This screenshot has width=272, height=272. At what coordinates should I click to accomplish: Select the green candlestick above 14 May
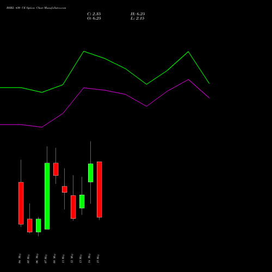point(91,173)
